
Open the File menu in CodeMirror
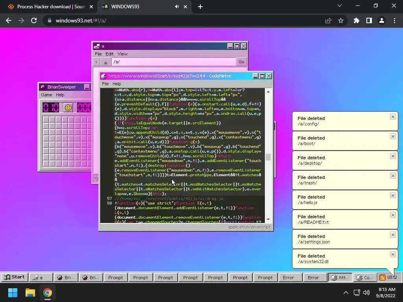pyautogui.click(x=105, y=84)
